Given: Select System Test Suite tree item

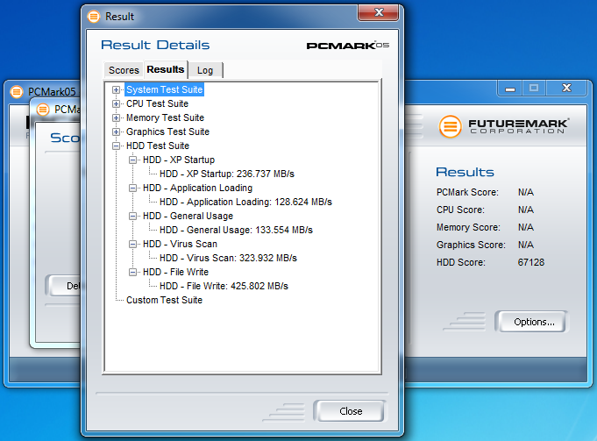Looking at the screenshot, I should point(164,90).
